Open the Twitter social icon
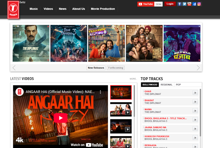 pyautogui.click(x=184, y=4)
